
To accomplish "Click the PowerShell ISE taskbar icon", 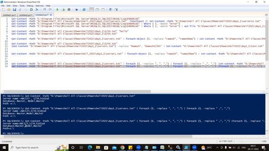I will pyautogui.click(x=186, y=147).
